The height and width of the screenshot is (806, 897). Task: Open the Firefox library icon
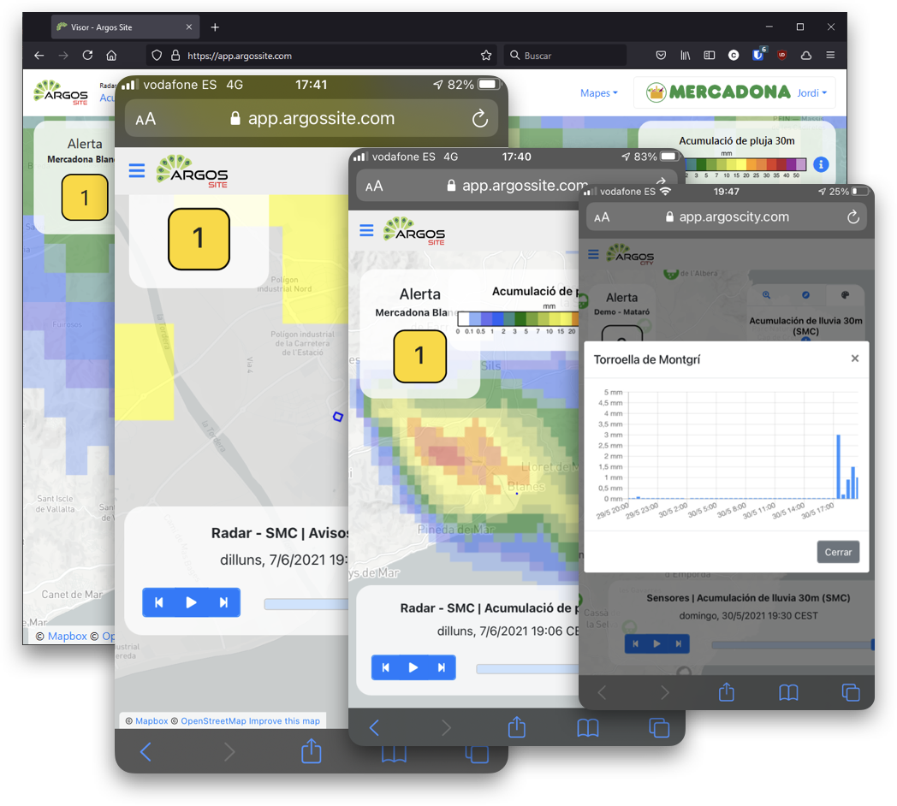tap(686, 56)
